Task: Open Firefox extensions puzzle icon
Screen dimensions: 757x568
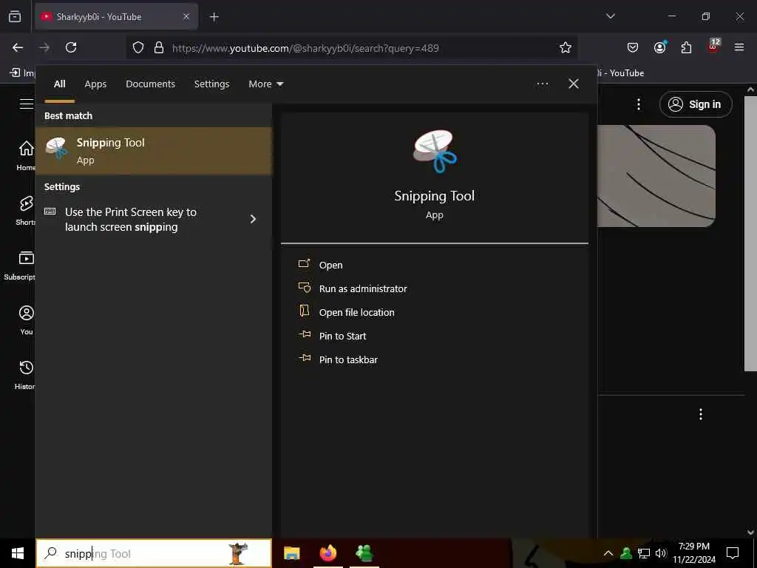Action: click(686, 48)
